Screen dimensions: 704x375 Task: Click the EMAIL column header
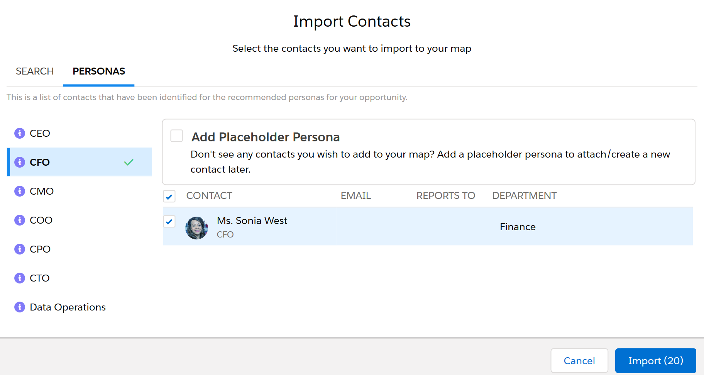(x=356, y=195)
